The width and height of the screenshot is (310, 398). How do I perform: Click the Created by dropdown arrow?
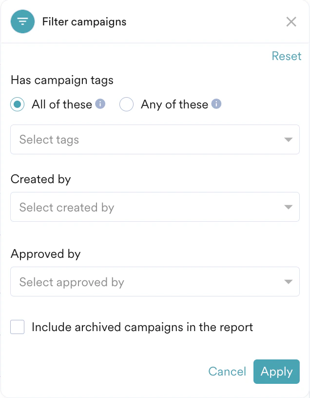tap(287, 207)
